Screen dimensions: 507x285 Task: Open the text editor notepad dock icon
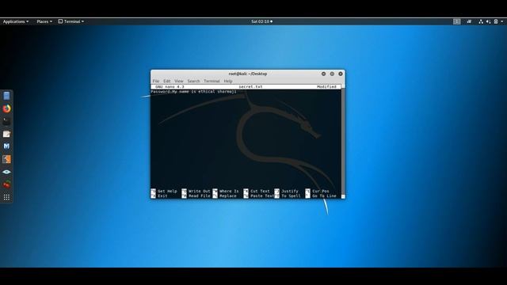tap(6, 134)
